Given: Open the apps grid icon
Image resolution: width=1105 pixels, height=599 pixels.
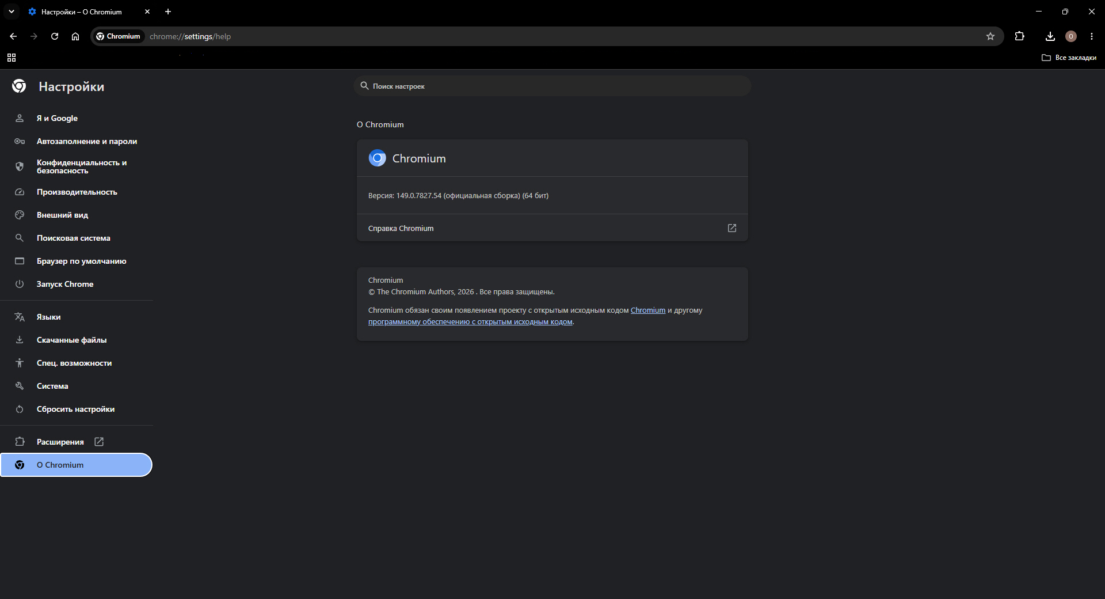Looking at the screenshot, I should coord(12,58).
